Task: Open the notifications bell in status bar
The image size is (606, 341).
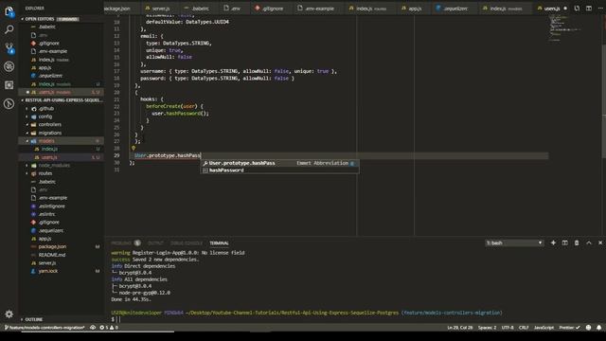Action: click(x=599, y=328)
